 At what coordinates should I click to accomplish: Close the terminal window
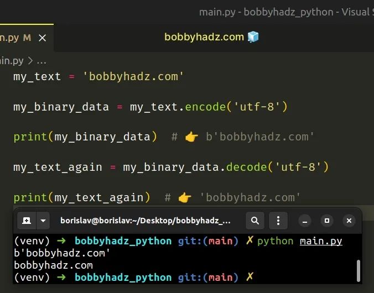coord(349,221)
